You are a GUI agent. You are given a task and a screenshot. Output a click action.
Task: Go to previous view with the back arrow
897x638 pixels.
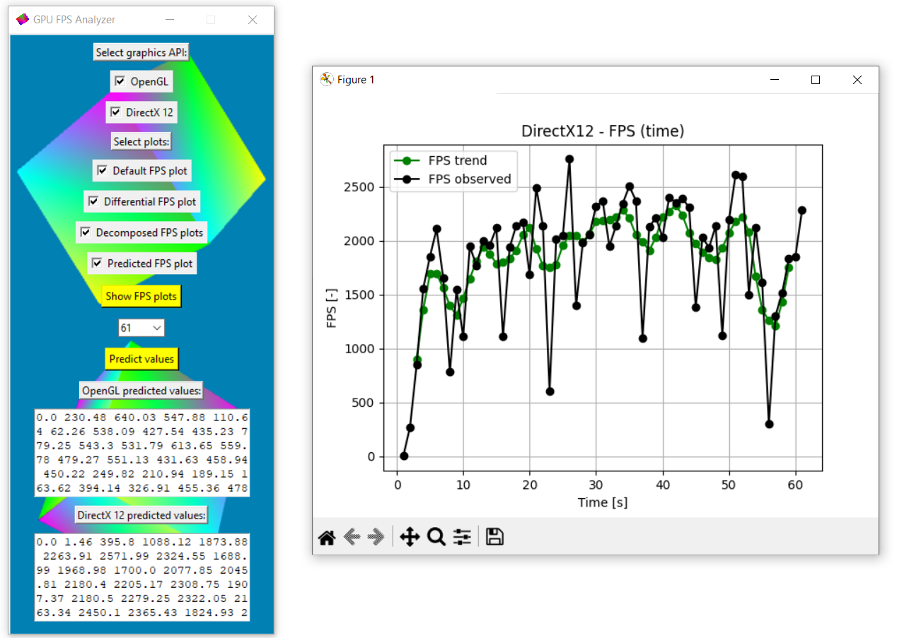pos(352,537)
